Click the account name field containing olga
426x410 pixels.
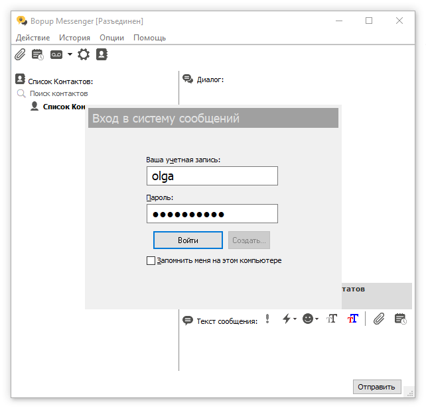[x=212, y=176]
